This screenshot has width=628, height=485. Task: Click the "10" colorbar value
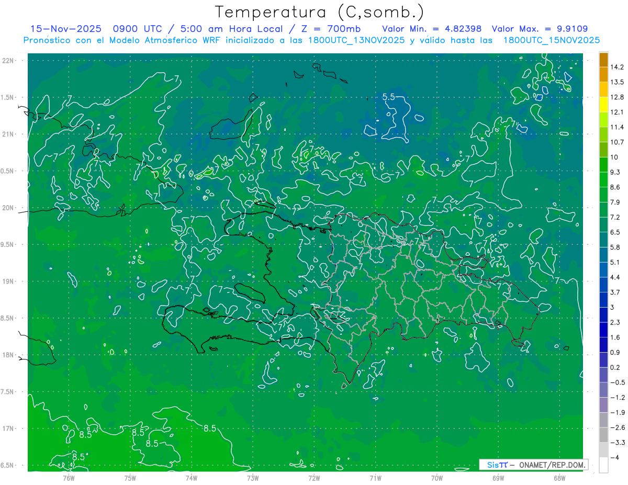614,157
